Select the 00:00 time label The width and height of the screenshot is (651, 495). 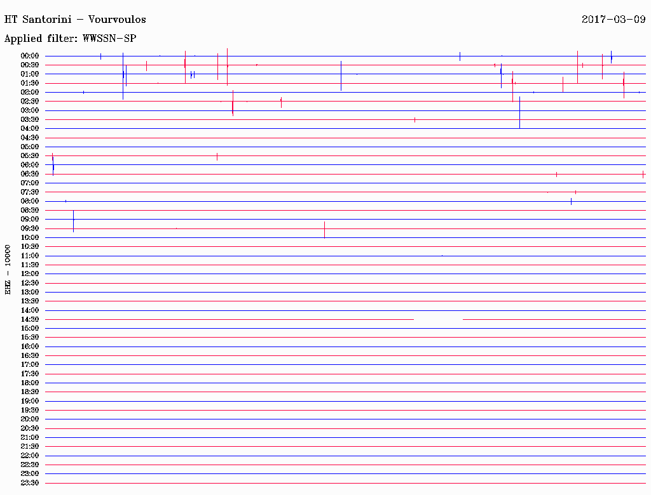coord(30,56)
